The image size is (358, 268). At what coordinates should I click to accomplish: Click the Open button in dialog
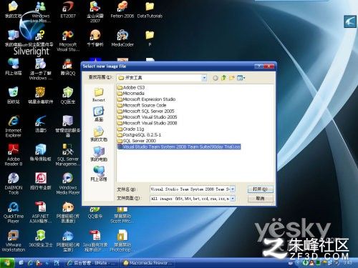260,189
